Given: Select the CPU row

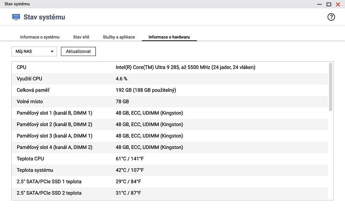Looking at the screenshot, I should pos(170,67).
